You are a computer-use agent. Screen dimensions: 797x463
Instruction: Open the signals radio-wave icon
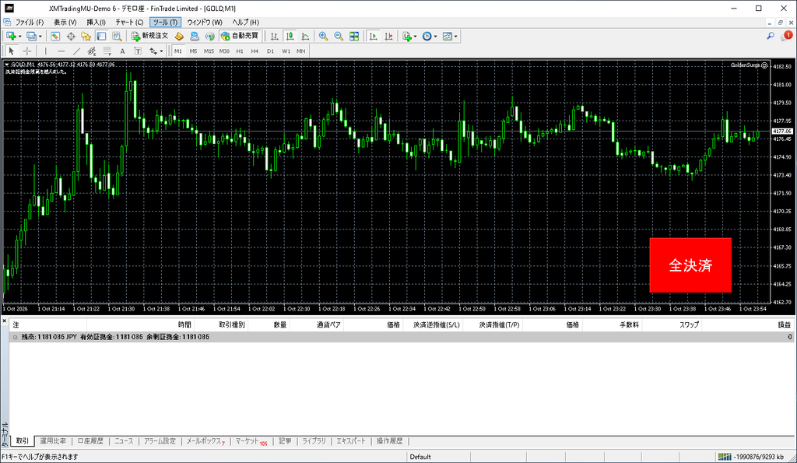pyautogui.click(x=210, y=36)
